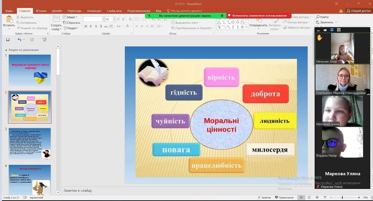The image size is (373, 201).
Task: Switch to the Анимация tab
Action: (94, 11)
